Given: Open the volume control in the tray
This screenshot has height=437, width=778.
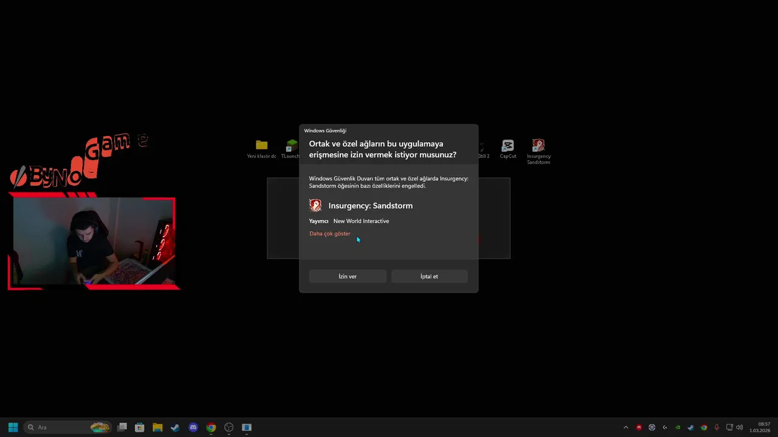Looking at the screenshot, I should coord(740,427).
